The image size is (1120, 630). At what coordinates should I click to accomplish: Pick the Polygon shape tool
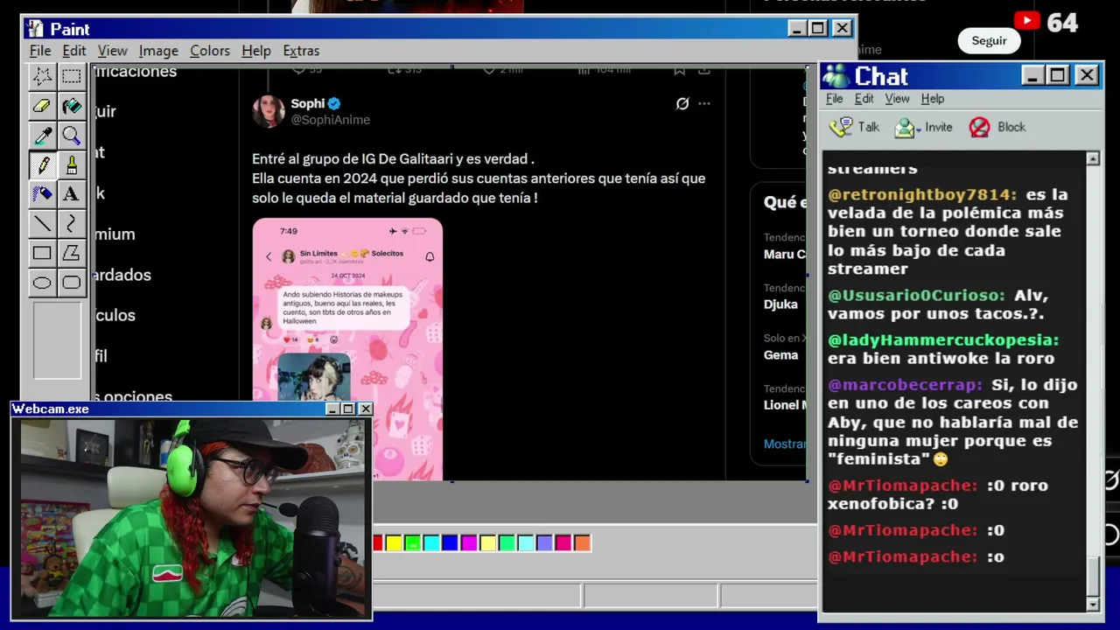71,253
